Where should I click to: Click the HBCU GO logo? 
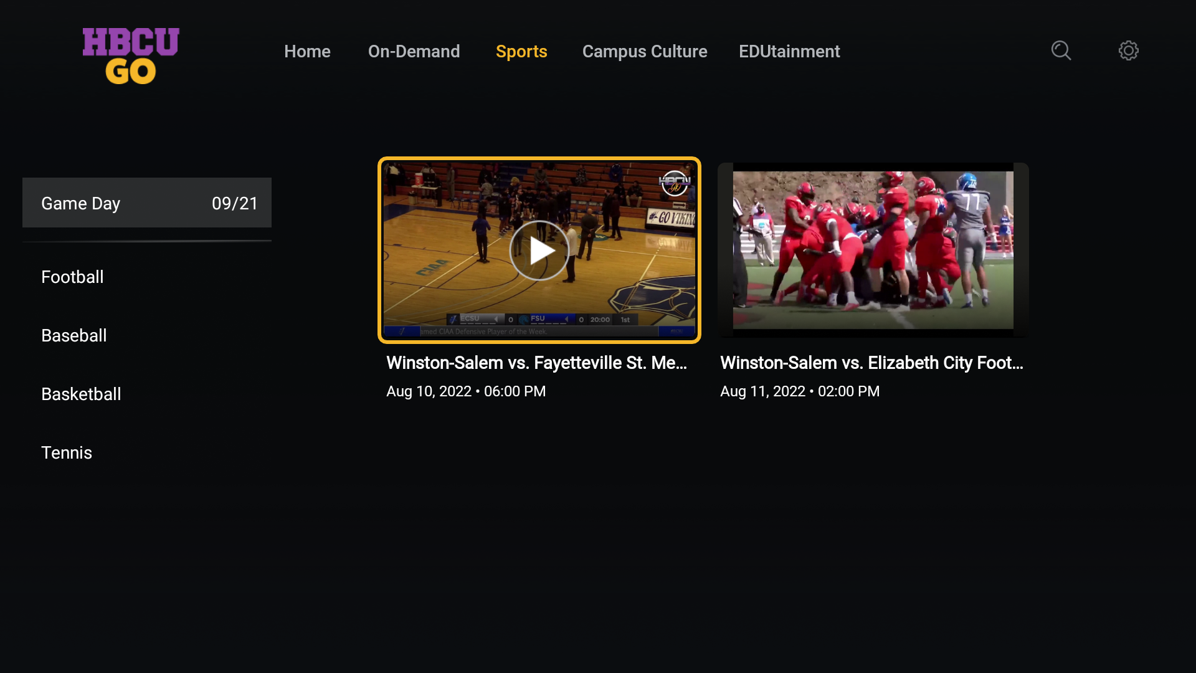coord(130,55)
